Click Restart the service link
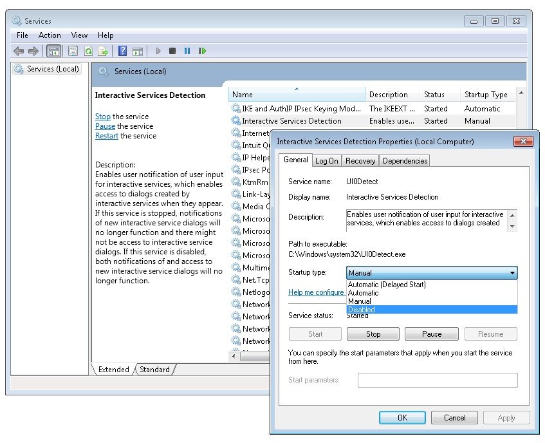This screenshot has width=545, height=443. [x=107, y=136]
